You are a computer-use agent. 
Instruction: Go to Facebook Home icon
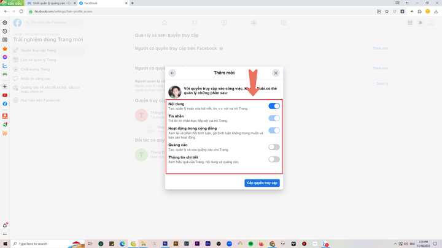(x=165, y=23)
